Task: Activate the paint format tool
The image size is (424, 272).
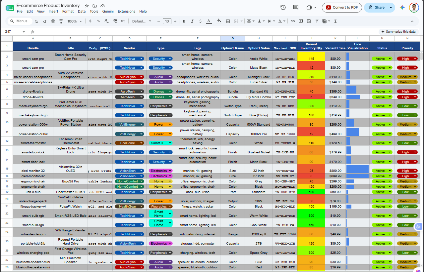Action: point(61,21)
